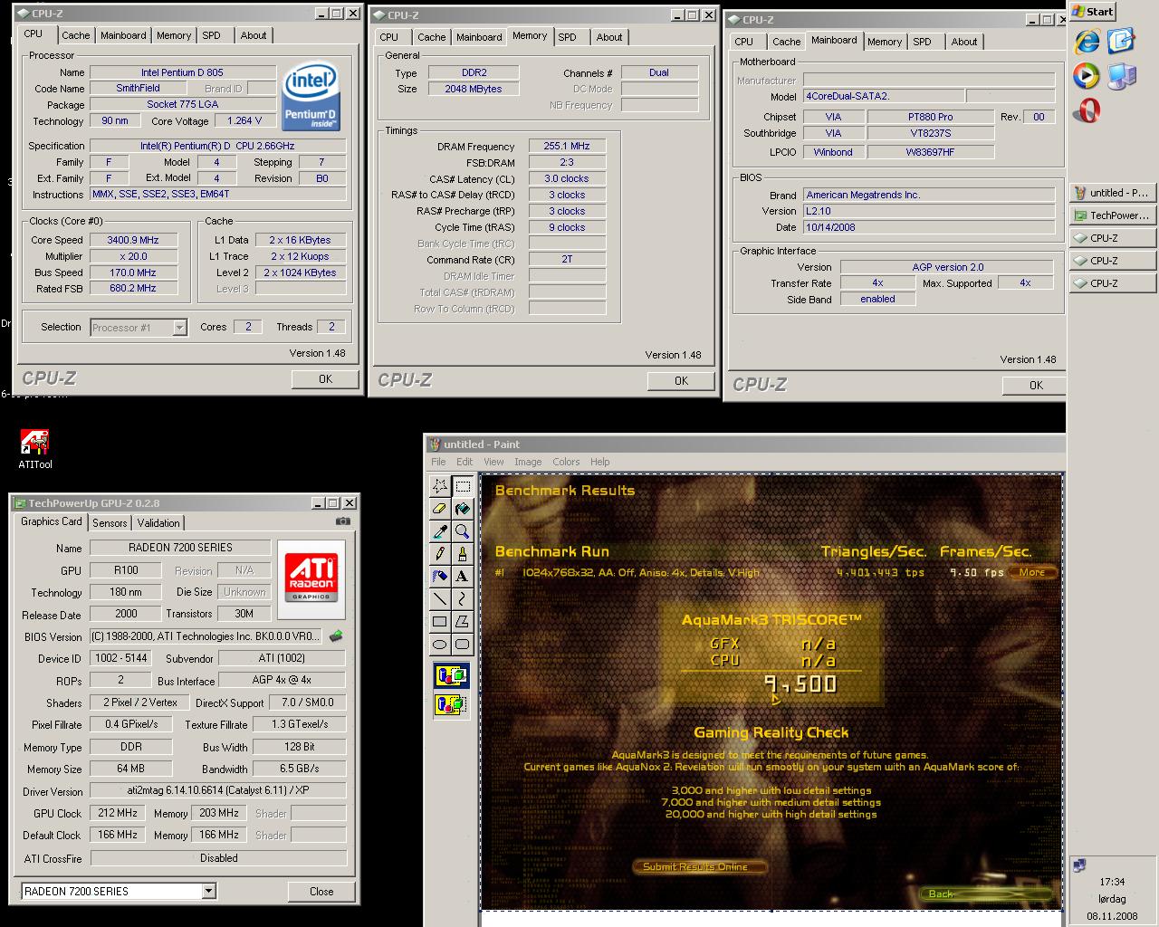Screen dimensions: 1159x927
Task: Open the Help menu in Paint
Action: coord(600,462)
